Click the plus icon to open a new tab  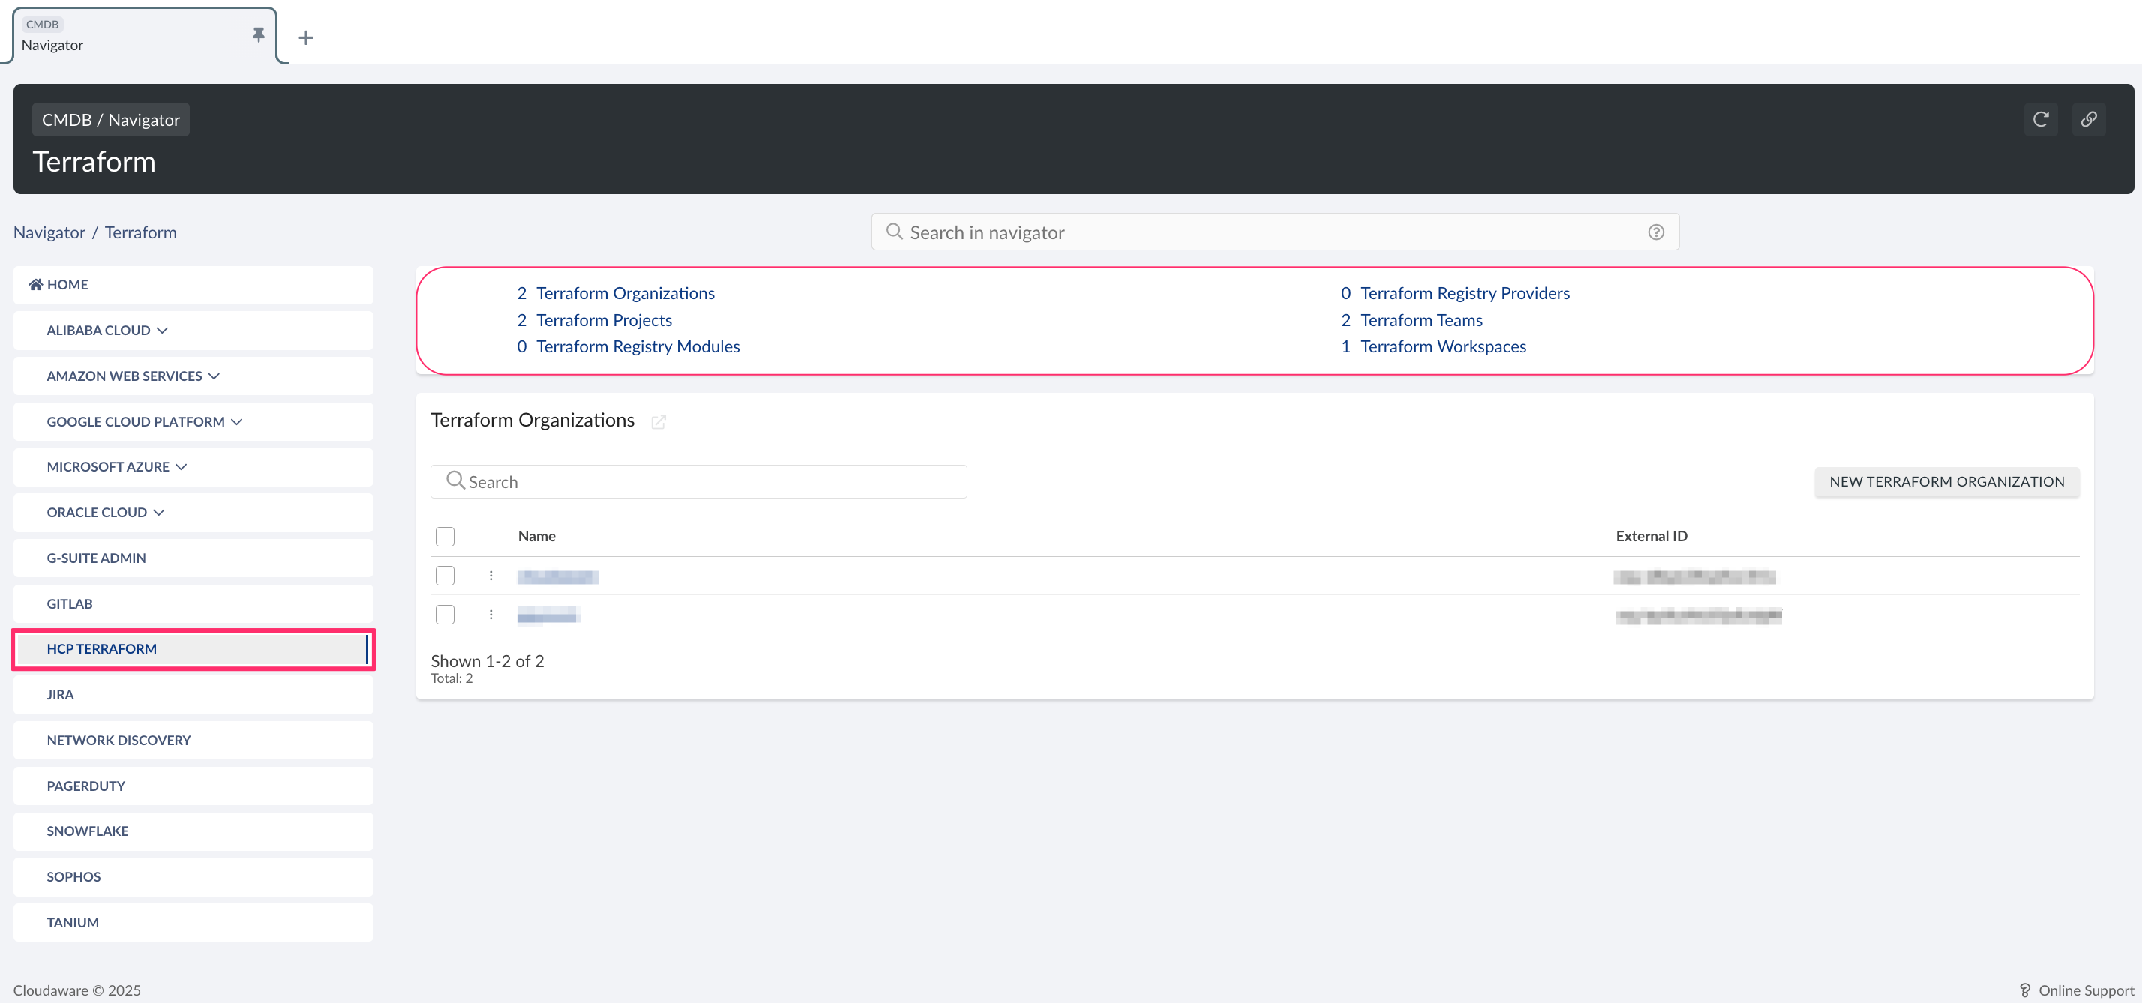(x=305, y=37)
